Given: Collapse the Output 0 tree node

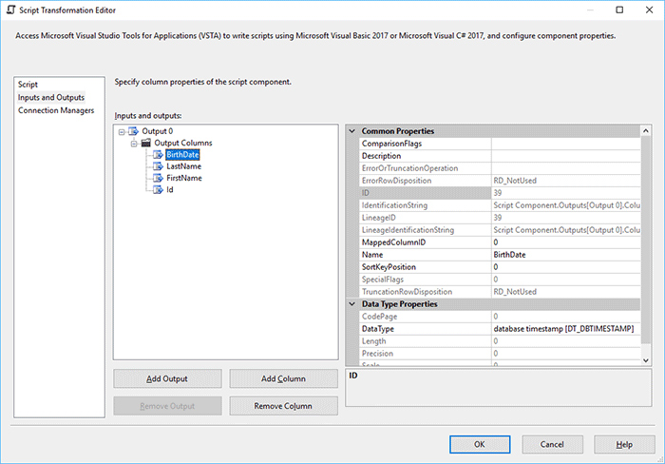Looking at the screenshot, I should coord(121,131).
